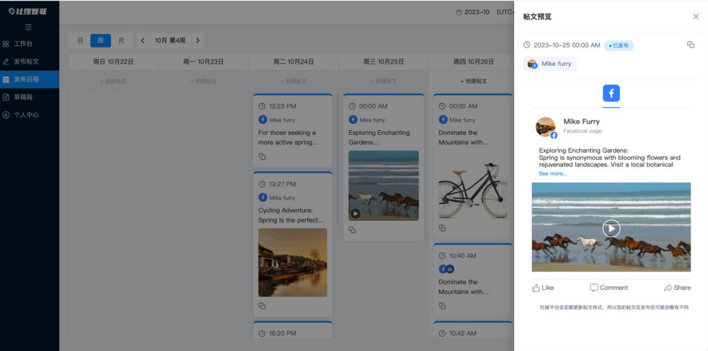
Task: Go to previous week with left chevron
Action: click(x=143, y=41)
